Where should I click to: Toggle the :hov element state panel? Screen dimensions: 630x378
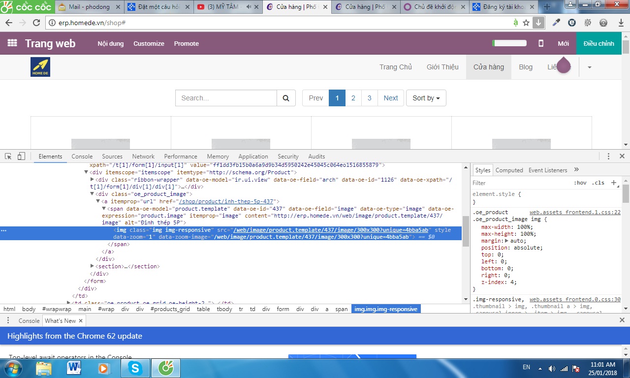580,183
